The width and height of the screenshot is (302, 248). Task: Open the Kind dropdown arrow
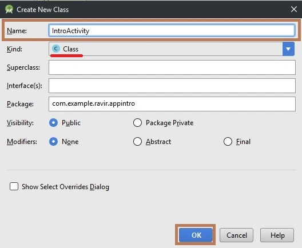coord(288,49)
